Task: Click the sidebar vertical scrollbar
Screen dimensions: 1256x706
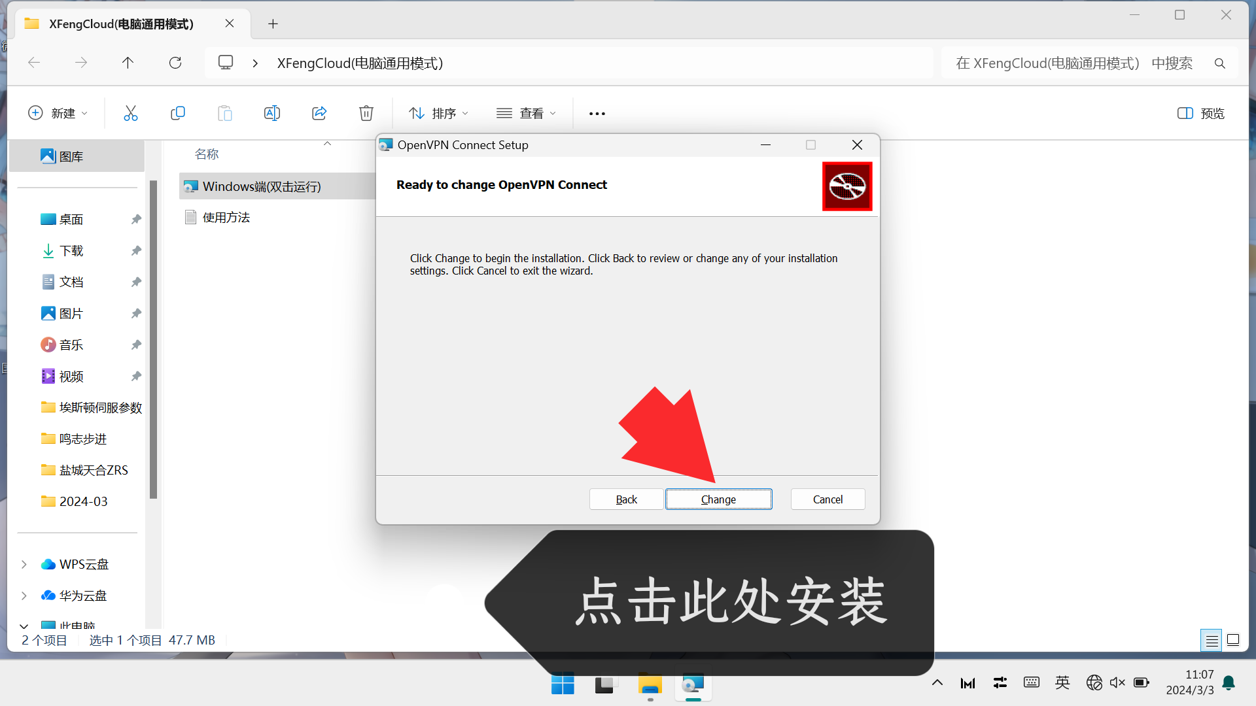Action: click(x=153, y=340)
